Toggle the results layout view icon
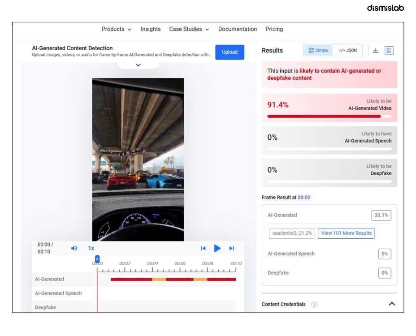 click(x=389, y=50)
